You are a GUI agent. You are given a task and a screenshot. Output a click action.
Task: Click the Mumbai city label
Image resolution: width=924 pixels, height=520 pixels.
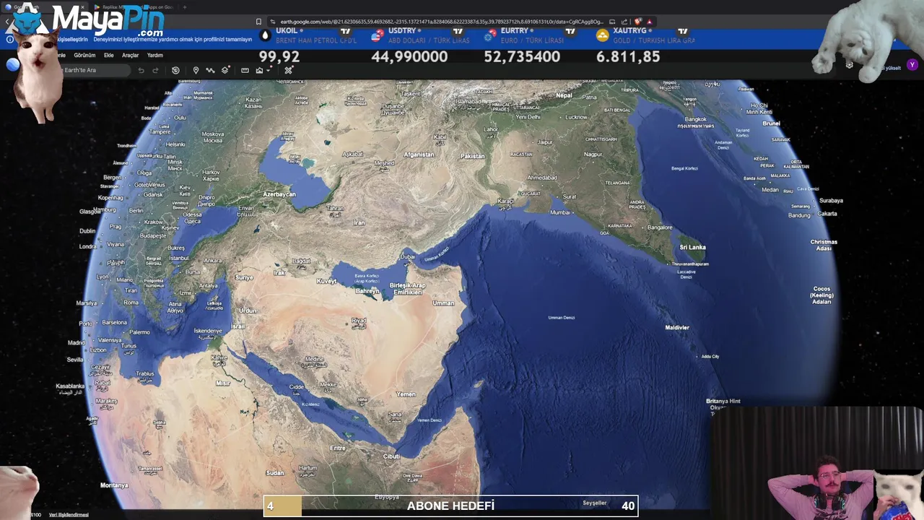560,212
